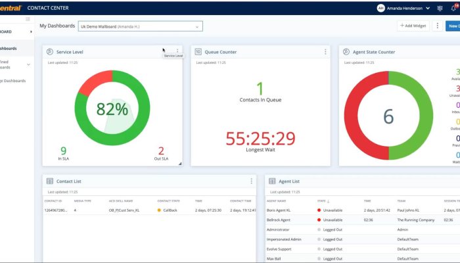Collapse the sidebar menu icon
460x263 pixels.
tap(28, 19)
